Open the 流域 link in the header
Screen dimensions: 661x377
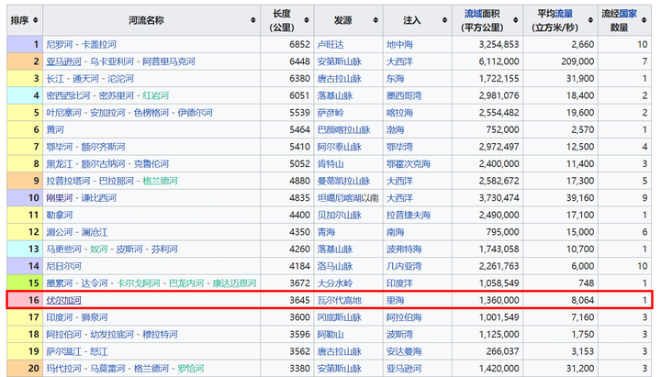coord(473,14)
